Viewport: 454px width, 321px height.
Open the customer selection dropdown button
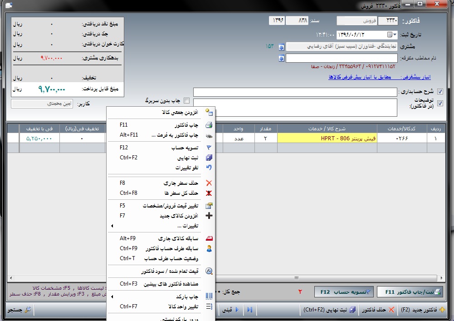pos(281,47)
